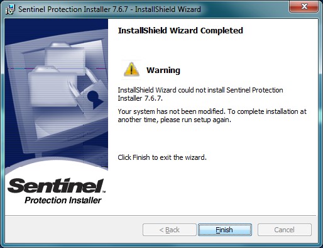The width and height of the screenshot is (323, 248).
Task: Click the window title "Sentinel Protection Installer 7.6.7"
Action: [x=73, y=9]
